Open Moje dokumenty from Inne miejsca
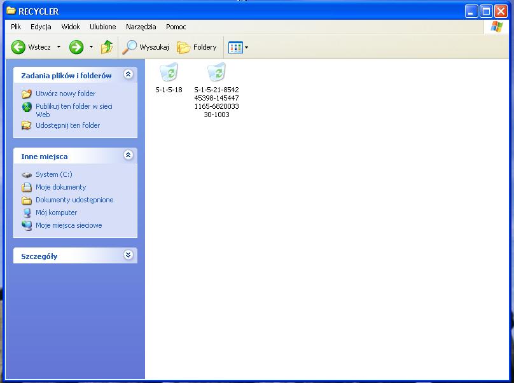514x383 pixels. 61,187
